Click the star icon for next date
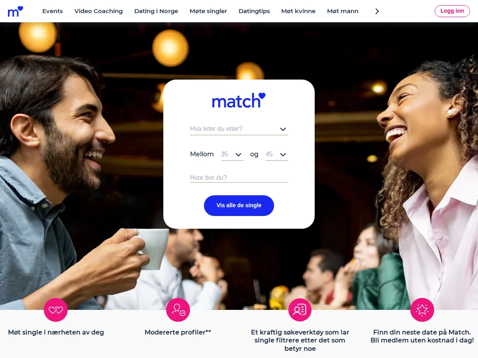This screenshot has height=358, width=478. pos(422,310)
